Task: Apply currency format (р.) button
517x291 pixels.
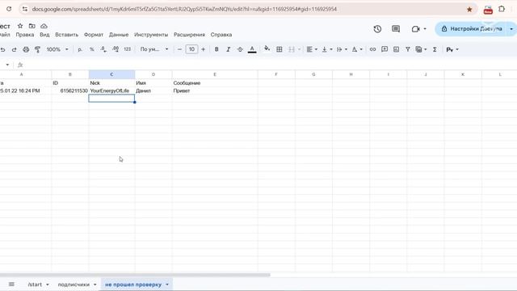Action: [80, 49]
